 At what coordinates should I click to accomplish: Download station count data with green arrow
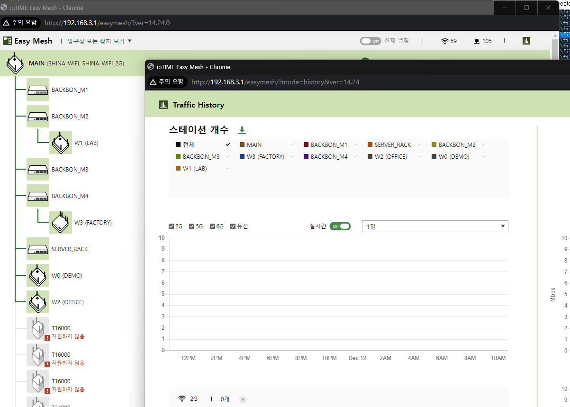tap(242, 130)
